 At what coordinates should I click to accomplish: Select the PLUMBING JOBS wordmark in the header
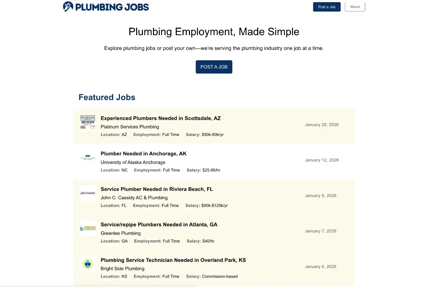pos(111,6)
